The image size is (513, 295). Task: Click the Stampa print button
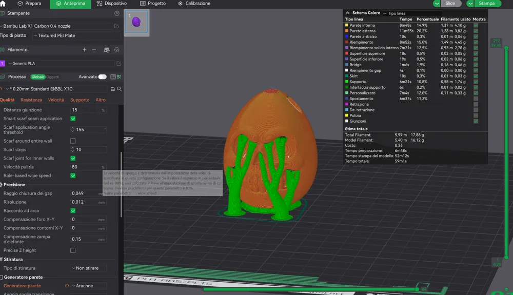click(x=487, y=4)
